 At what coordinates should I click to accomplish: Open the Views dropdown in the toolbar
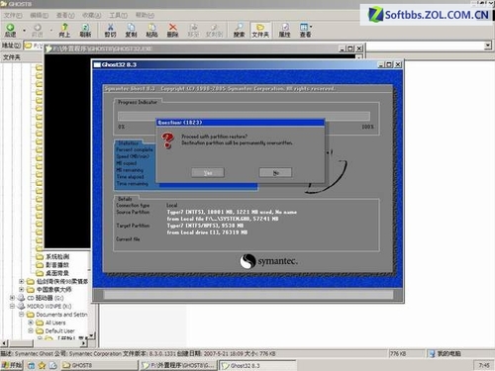306,30
